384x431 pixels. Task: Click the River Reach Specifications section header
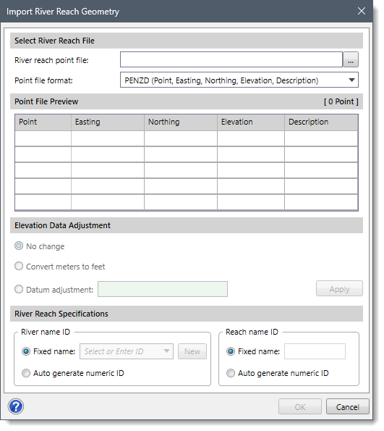(187, 314)
